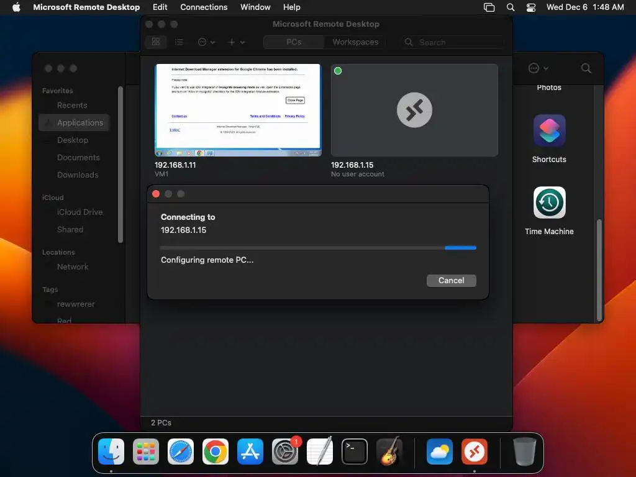Open the Window menu
Image resolution: width=636 pixels, height=477 pixels.
pyautogui.click(x=255, y=7)
